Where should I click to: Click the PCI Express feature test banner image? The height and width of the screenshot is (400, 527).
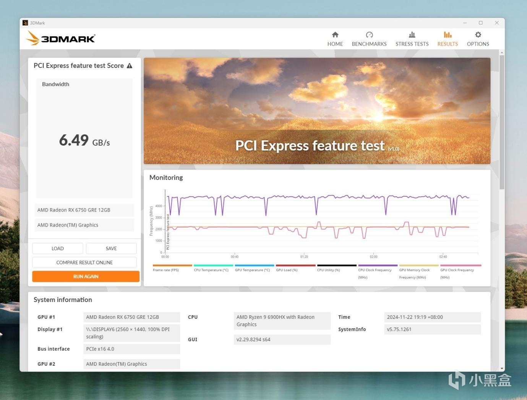(317, 111)
